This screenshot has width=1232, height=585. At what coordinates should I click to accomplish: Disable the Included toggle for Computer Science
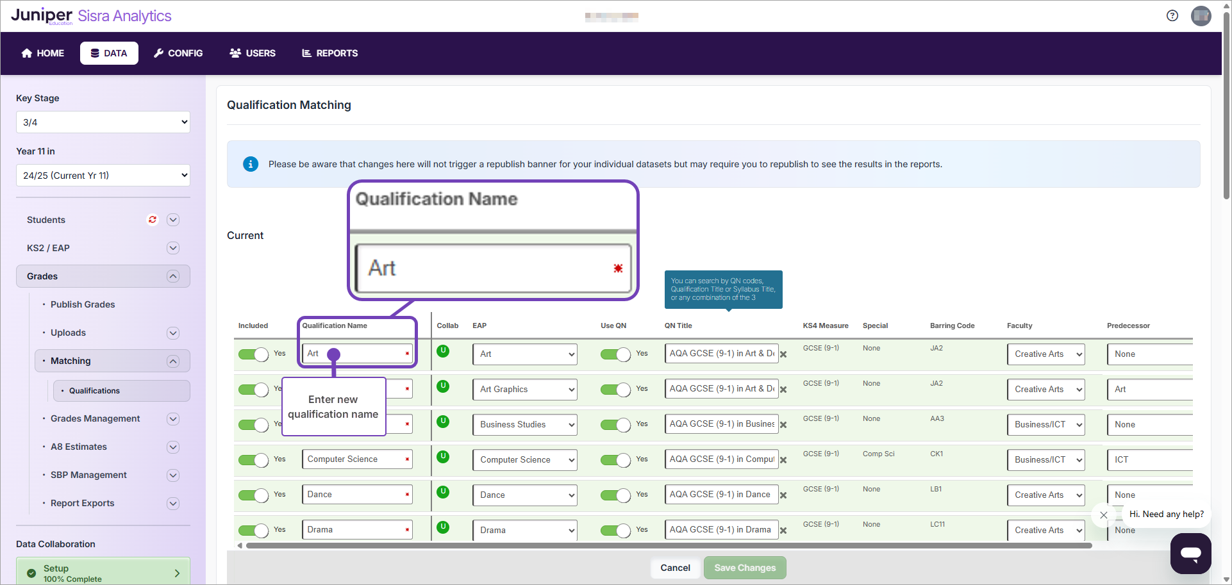click(x=253, y=460)
